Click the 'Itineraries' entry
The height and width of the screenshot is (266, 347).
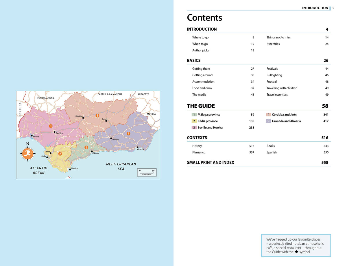[273, 44]
